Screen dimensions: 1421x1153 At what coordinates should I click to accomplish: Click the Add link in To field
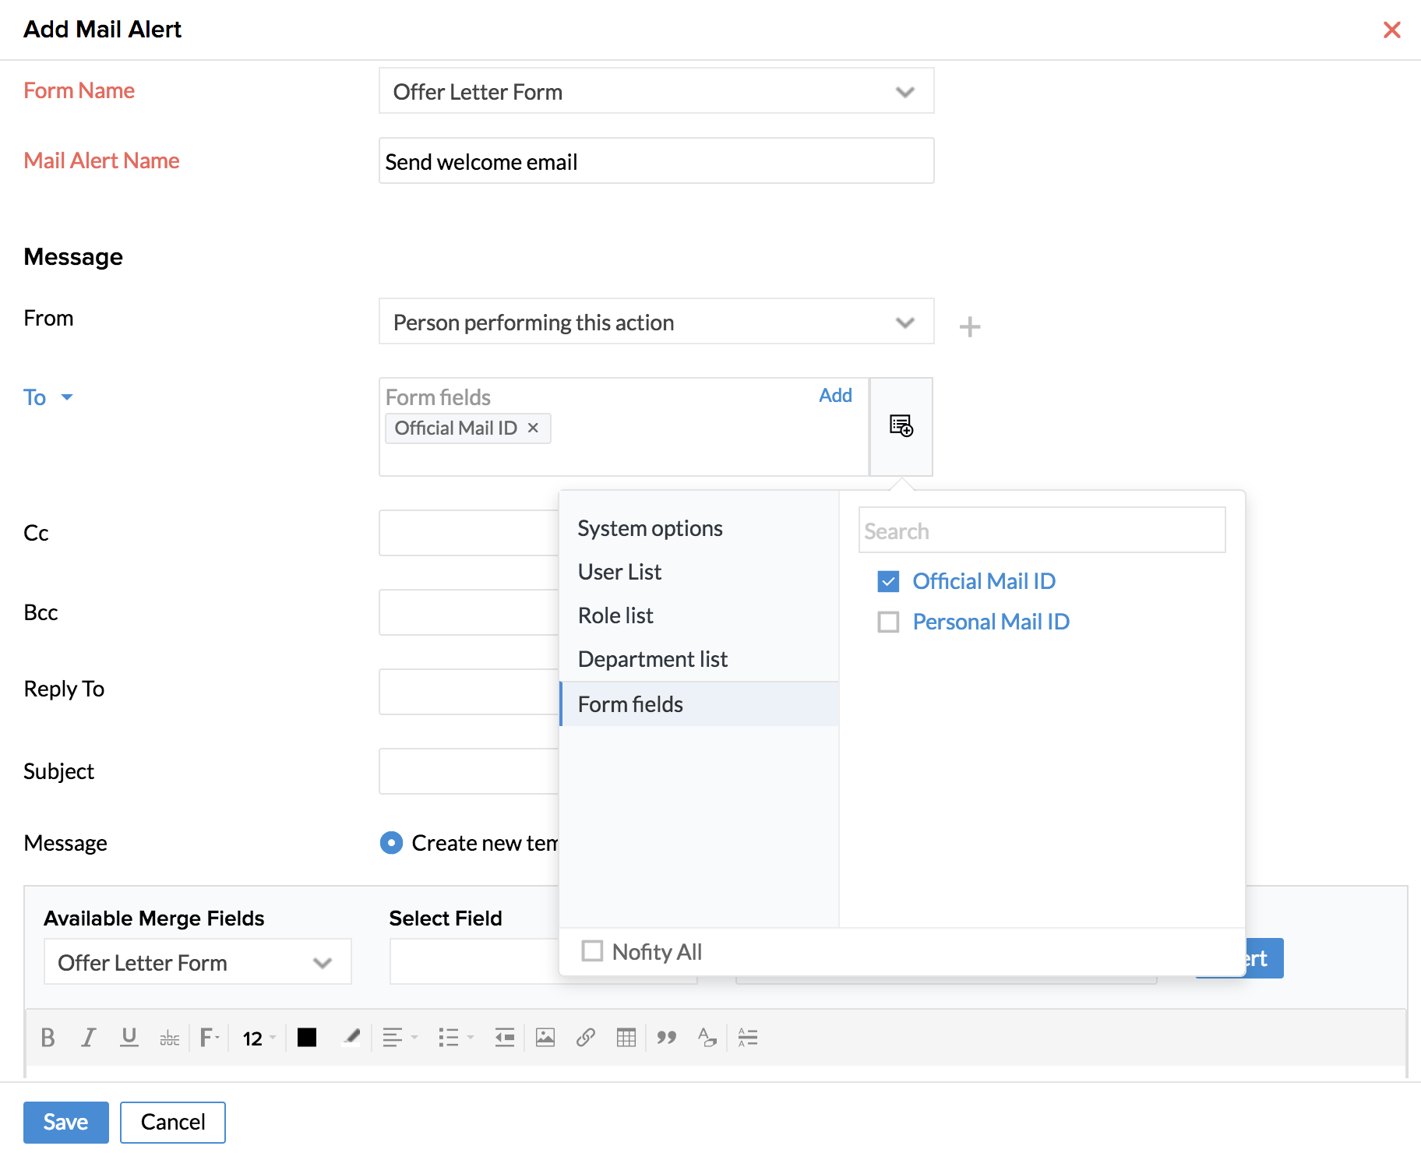pos(835,396)
